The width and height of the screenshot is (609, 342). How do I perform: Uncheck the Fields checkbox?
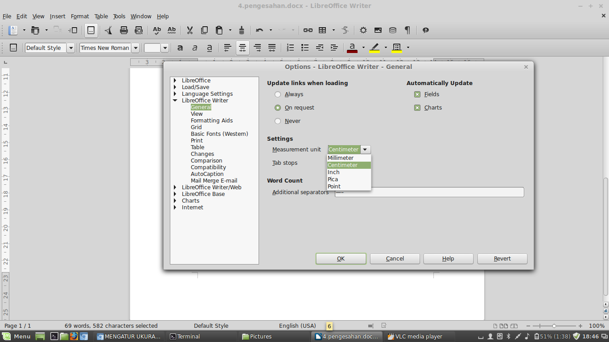point(417,94)
